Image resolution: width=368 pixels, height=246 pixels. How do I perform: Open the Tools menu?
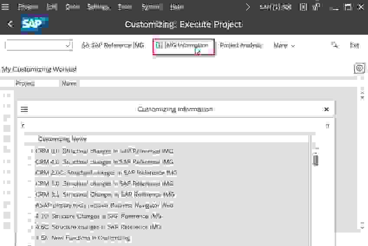(125, 7)
